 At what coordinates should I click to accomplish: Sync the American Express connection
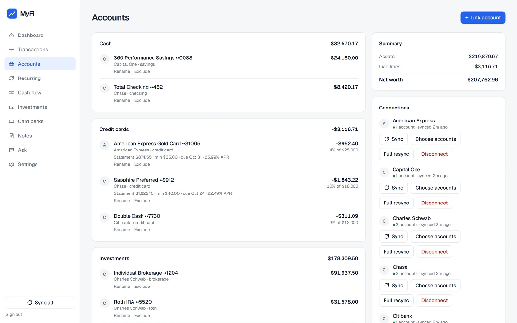(x=393, y=139)
